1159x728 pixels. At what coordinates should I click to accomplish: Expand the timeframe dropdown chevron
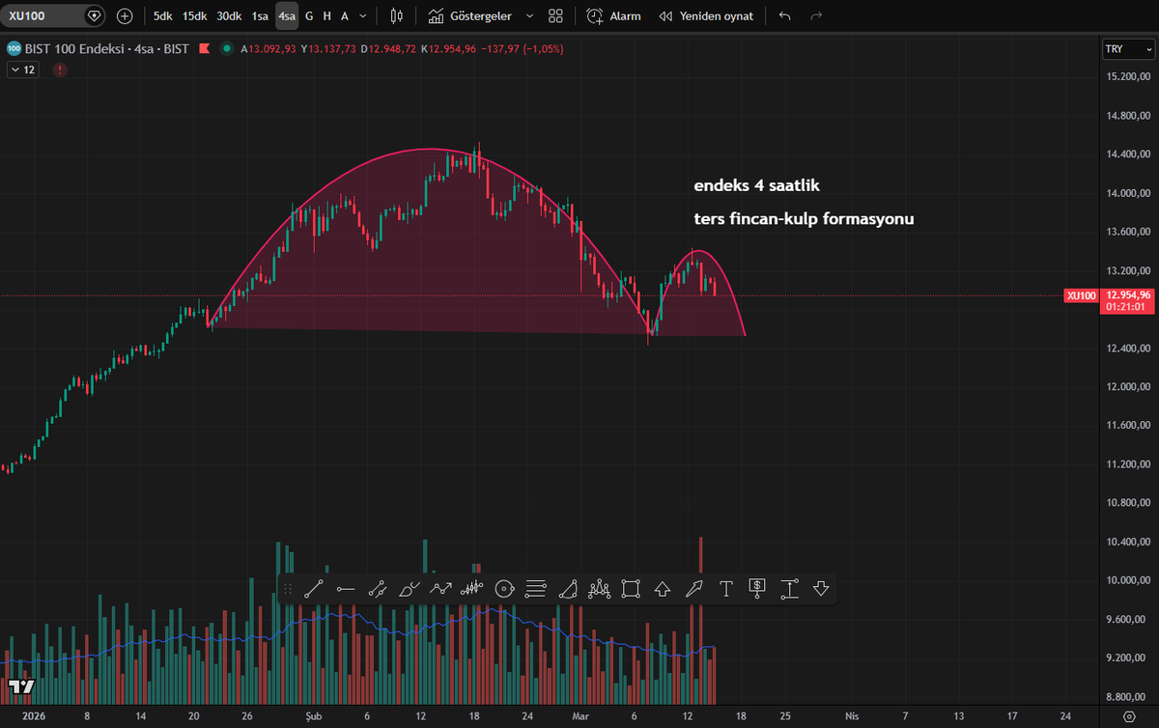(362, 16)
